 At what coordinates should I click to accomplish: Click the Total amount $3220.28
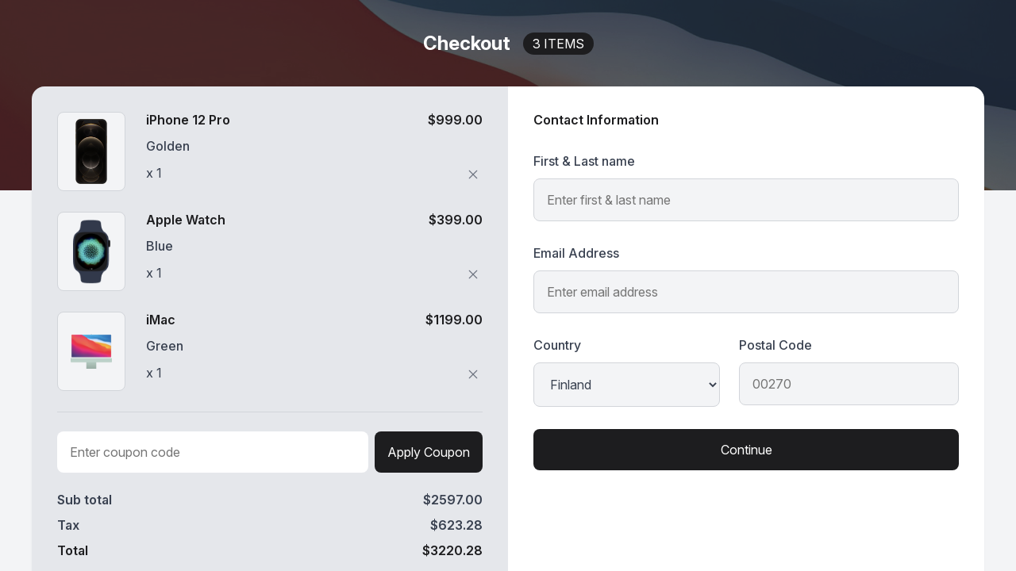452,550
